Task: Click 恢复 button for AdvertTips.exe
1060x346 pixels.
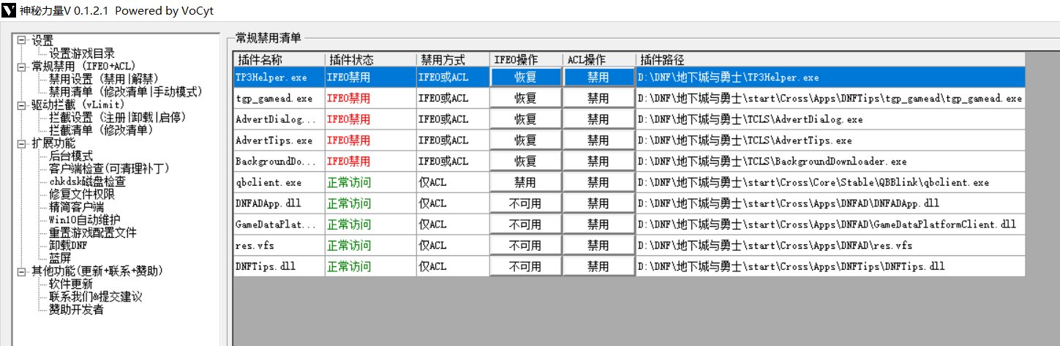Action: pyautogui.click(x=526, y=140)
